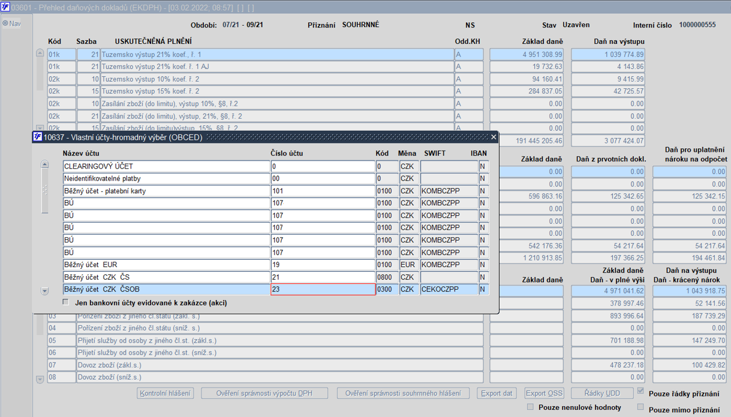Select row Pořízení zboží z jiného čl.státu (sníž. s.)
The image size is (731, 417).
pos(279,328)
